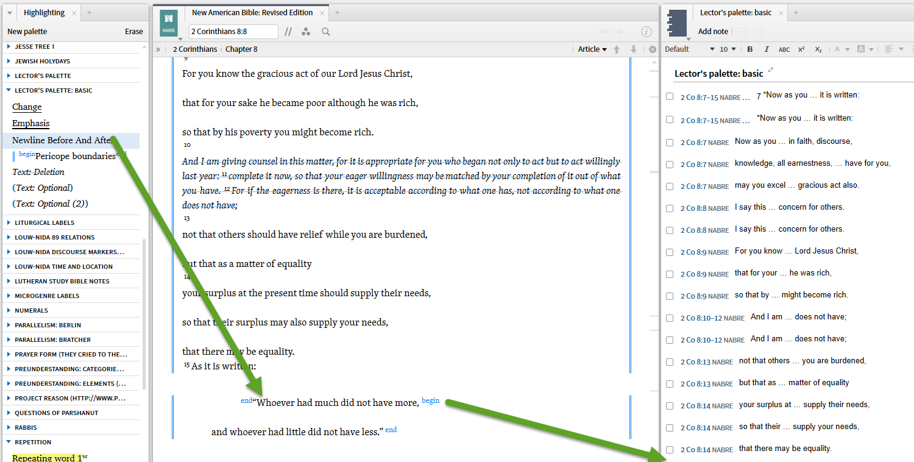Toggle bold formatting in the note toolbar
The image size is (914, 462).
(749, 49)
